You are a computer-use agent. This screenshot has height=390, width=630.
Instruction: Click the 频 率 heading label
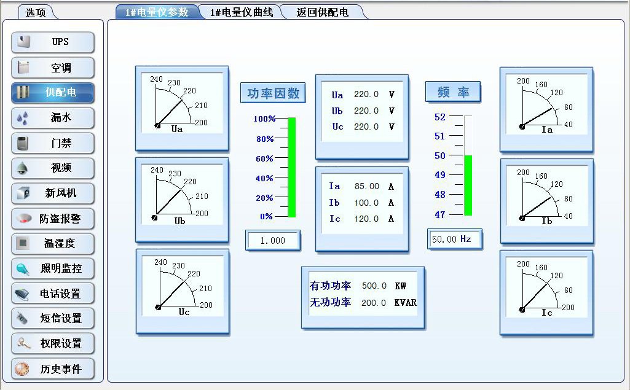point(453,92)
